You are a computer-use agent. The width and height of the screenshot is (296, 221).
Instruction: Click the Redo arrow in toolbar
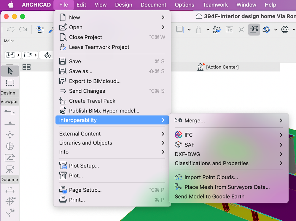(x=23, y=29)
